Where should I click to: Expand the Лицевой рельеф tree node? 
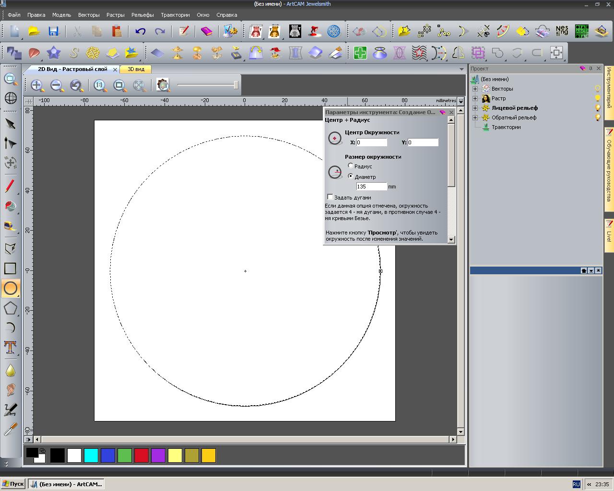pyautogui.click(x=475, y=108)
